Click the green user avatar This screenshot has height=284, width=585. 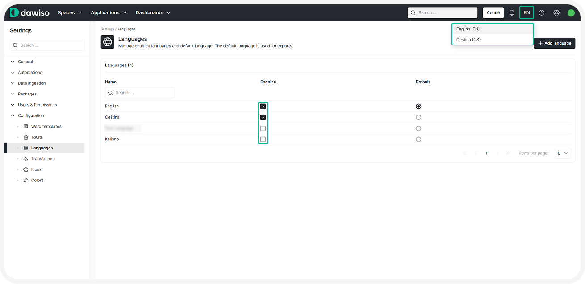(x=571, y=13)
